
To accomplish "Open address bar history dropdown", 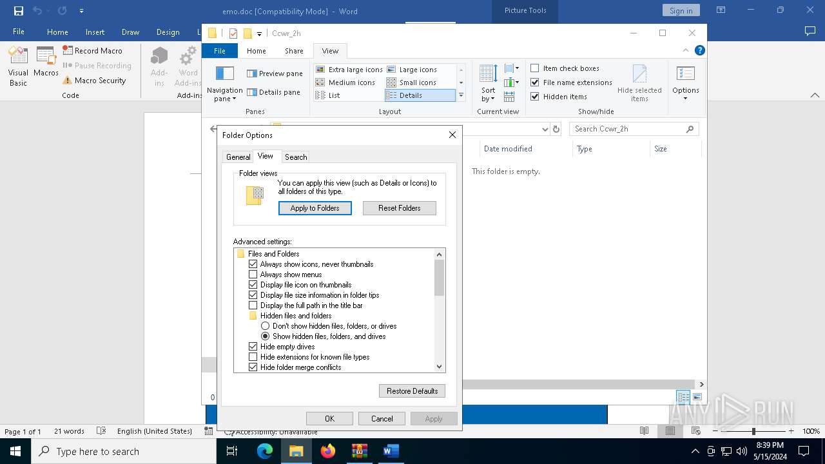I will 545,129.
